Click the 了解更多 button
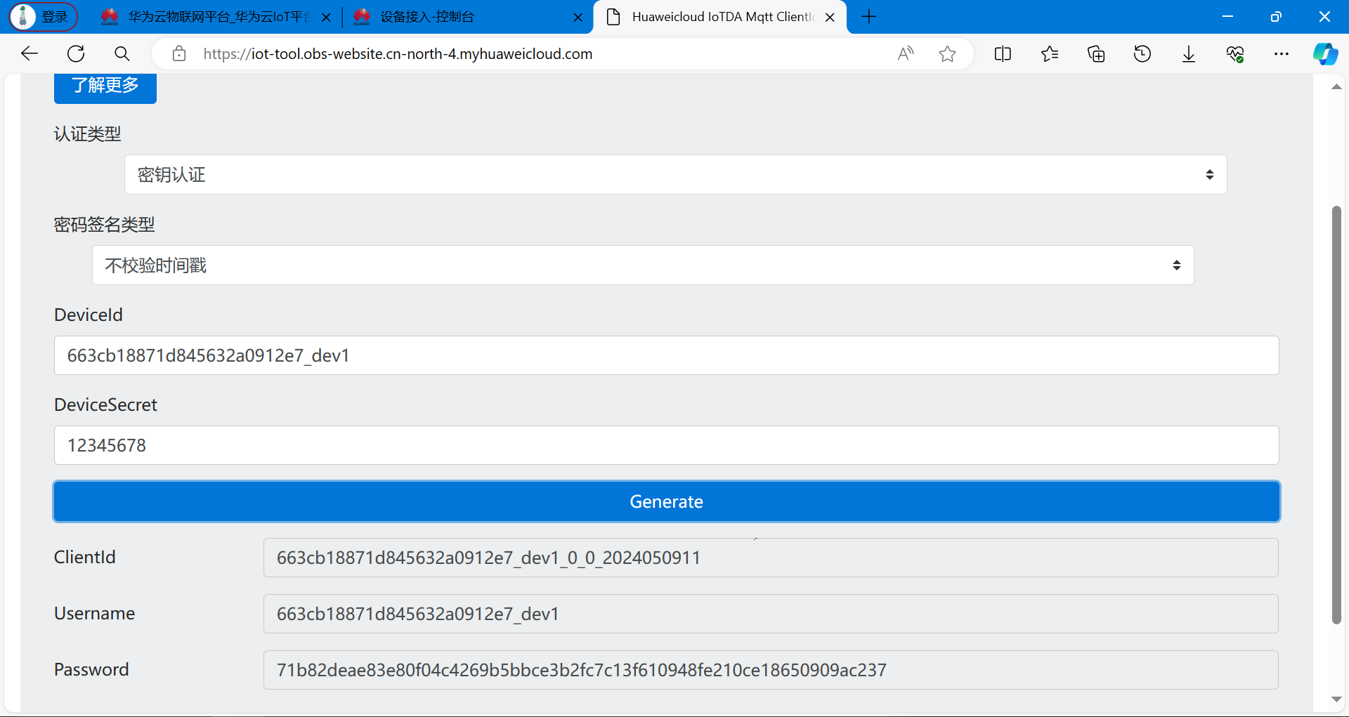Viewport: 1349px width, 717px height. click(x=105, y=86)
